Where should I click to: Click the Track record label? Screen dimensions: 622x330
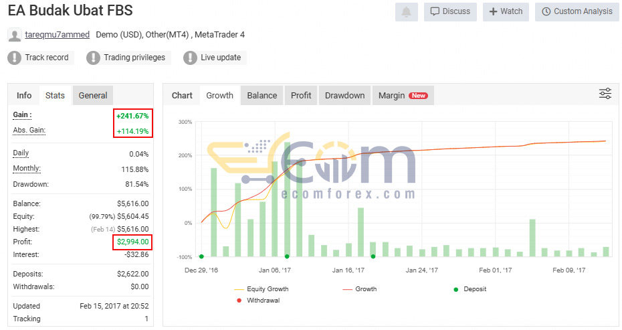(47, 58)
